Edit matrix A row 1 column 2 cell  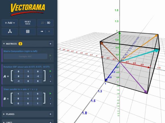point(28,72)
